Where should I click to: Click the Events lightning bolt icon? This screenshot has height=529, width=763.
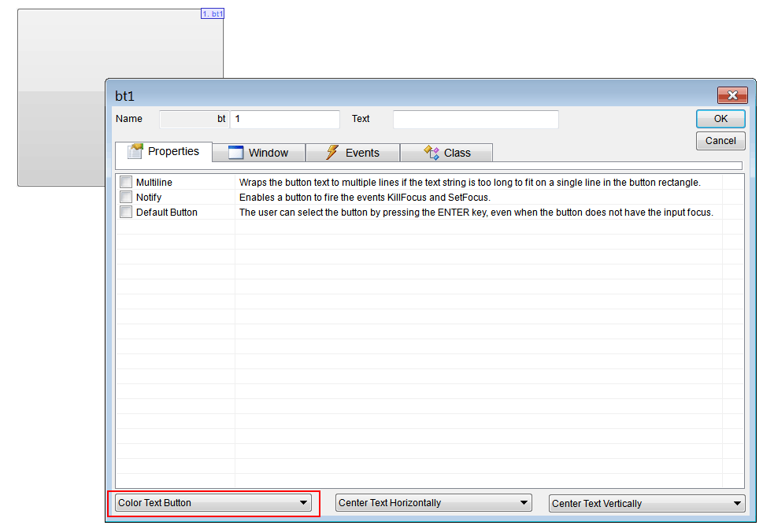click(331, 153)
